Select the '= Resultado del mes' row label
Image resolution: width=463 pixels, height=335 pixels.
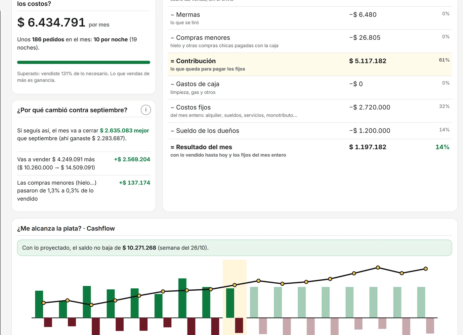tap(201, 147)
